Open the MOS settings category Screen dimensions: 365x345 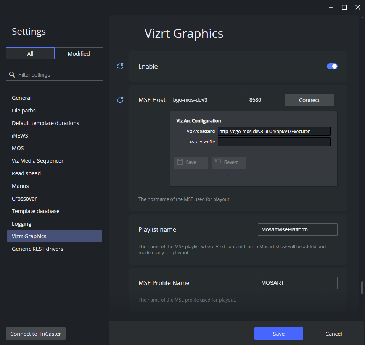click(17, 148)
